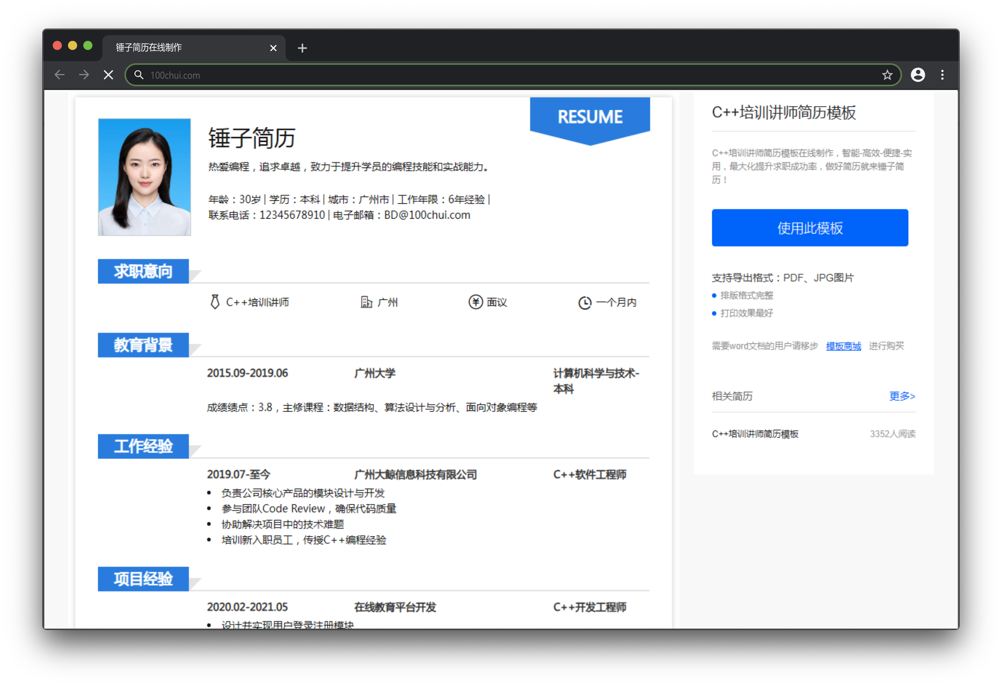
Task: Click bullet 协助解决项目中的技术难题
Action: click(x=283, y=524)
